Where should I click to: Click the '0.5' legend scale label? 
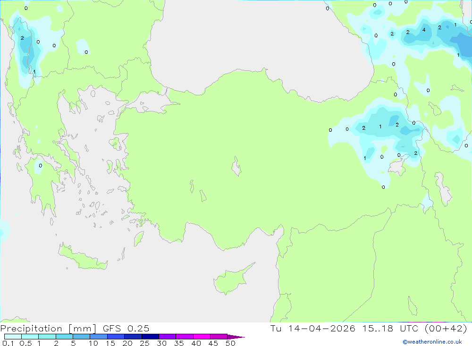pos(25,343)
